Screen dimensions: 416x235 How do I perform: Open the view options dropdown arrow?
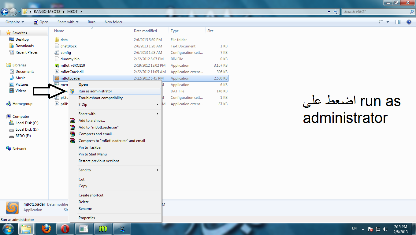click(388, 22)
